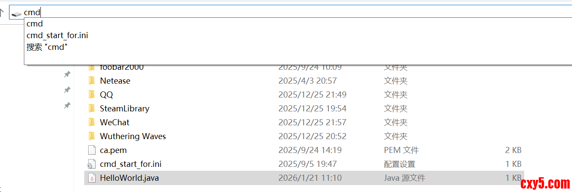Click the WeChat folder icon
Screen dimensions: 572x192
pos(91,122)
